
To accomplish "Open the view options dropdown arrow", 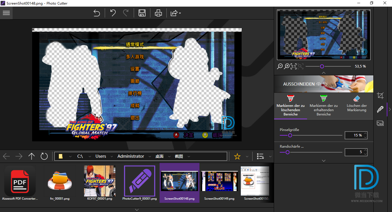I will coord(270,157).
